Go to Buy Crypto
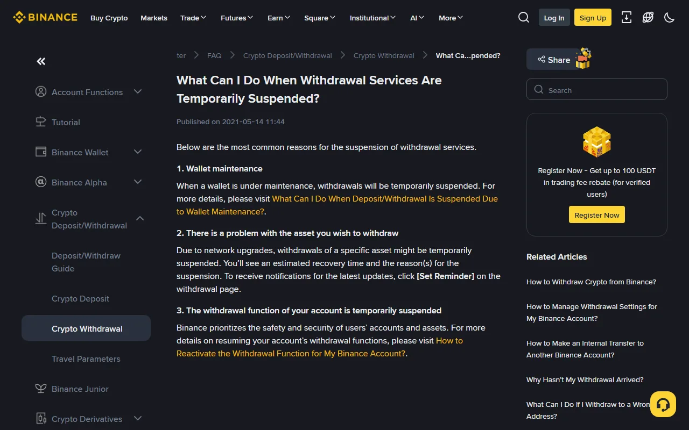 [x=109, y=18]
